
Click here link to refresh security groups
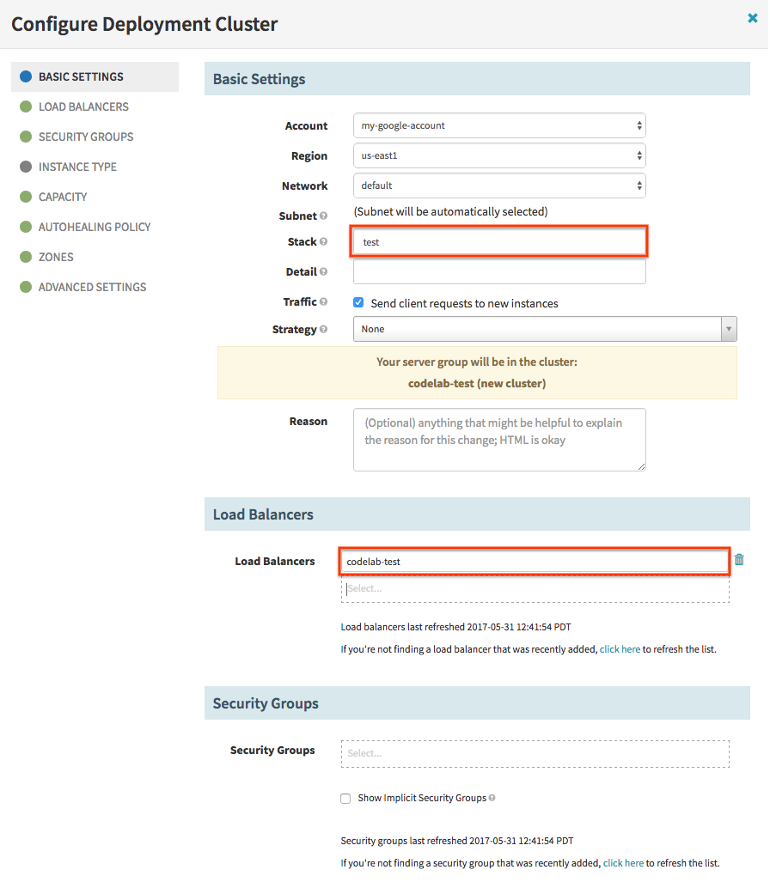tap(623, 863)
